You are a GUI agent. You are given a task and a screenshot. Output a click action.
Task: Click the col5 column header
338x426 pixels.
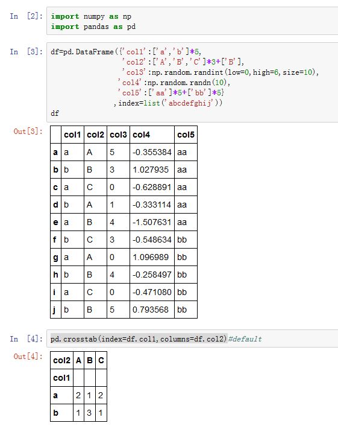pos(186,135)
